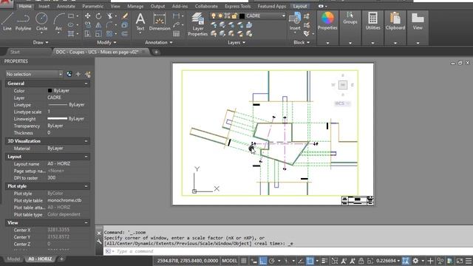
Task: Click the Select Objects icon in Properties
Action: (78, 74)
